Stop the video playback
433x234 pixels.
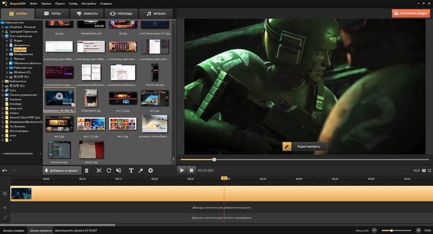coord(191,170)
